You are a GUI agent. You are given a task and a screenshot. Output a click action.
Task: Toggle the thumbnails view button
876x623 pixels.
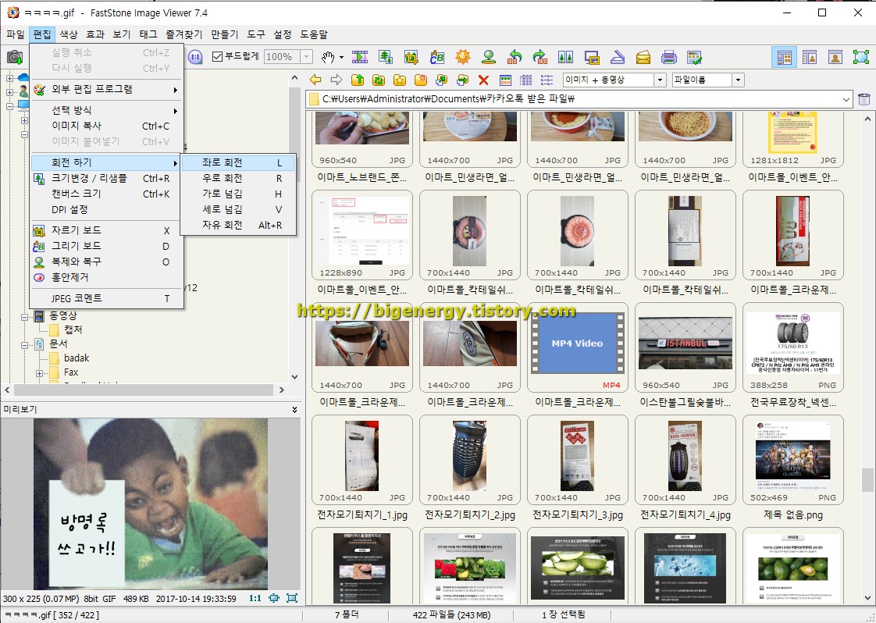point(505,80)
